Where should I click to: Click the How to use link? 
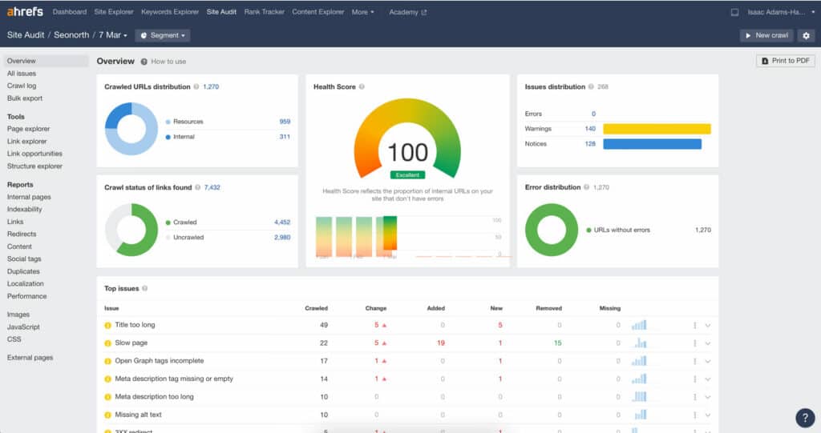click(x=168, y=62)
